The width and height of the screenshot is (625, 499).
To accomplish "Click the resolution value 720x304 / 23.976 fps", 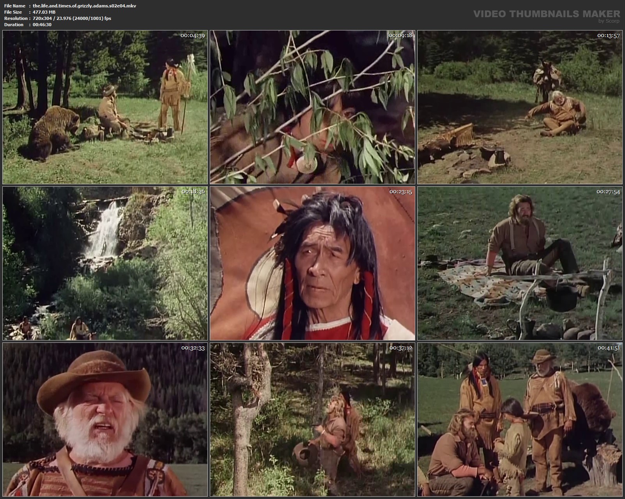I will click(72, 18).
